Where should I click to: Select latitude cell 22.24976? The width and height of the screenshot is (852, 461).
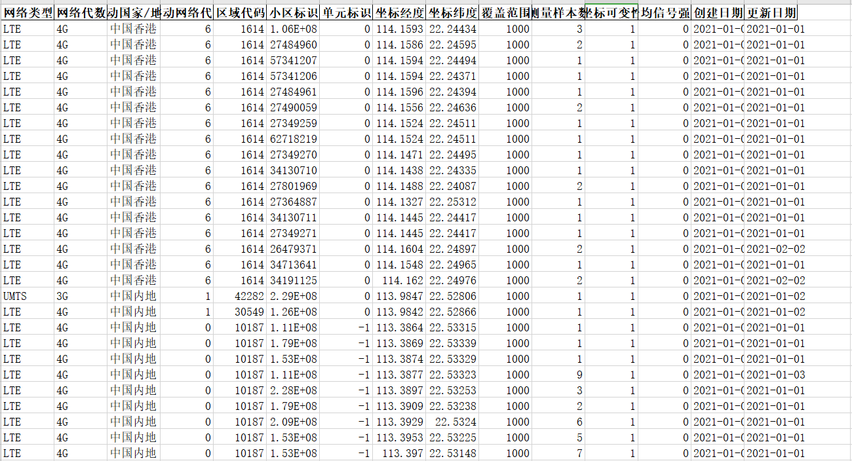452,280
